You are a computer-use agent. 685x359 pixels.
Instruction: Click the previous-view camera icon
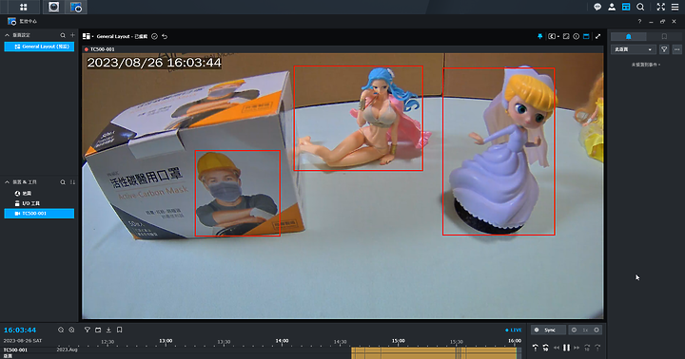pos(552,37)
